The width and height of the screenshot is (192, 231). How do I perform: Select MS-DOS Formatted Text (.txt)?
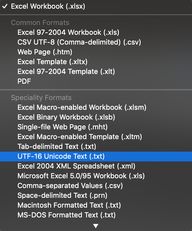point(66,215)
